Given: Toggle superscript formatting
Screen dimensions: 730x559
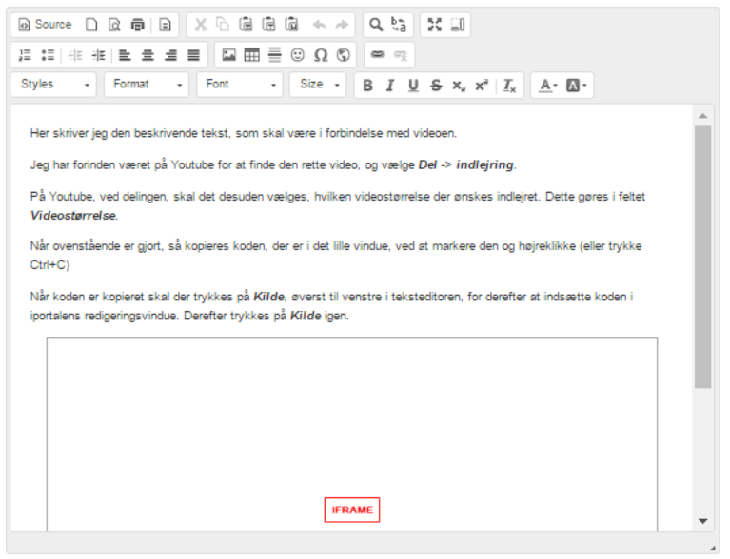Looking at the screenshot, I should [x=482, y=86].
